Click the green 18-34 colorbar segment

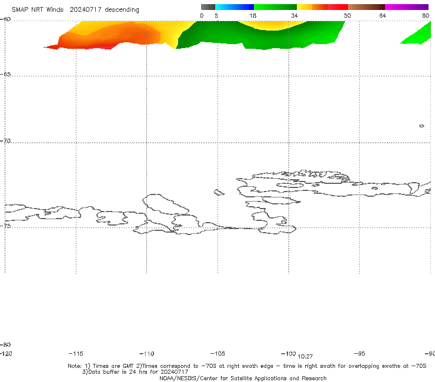275,7
